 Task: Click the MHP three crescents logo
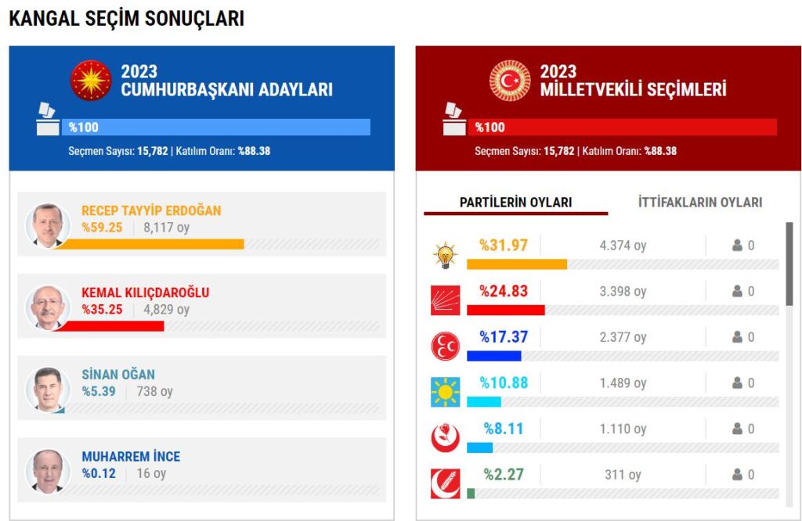point(446,346)
